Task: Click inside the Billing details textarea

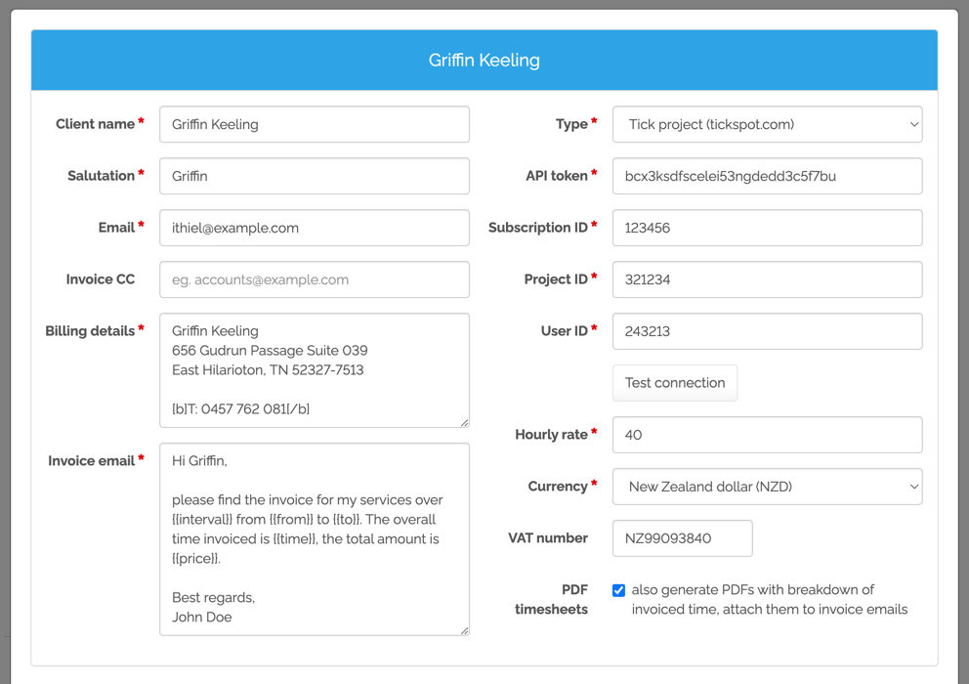Action: click(x=314, y=369)
